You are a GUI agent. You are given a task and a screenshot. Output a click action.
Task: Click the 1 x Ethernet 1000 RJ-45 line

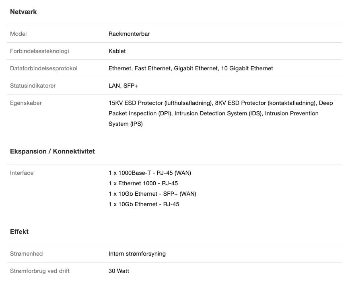tap(143, 183)
